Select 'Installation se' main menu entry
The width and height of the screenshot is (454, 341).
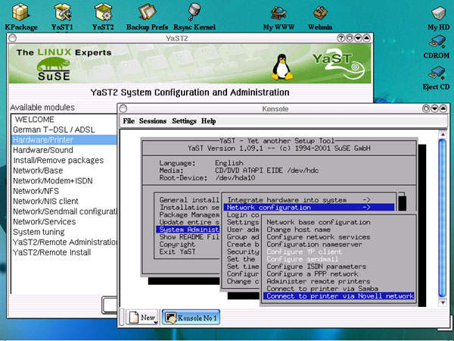click(188, 208)
